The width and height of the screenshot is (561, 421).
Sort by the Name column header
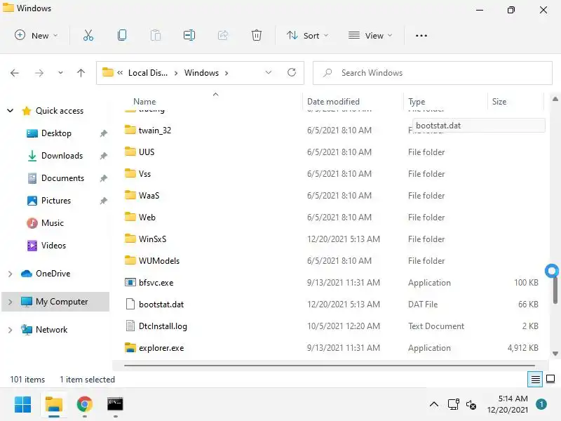144,102
